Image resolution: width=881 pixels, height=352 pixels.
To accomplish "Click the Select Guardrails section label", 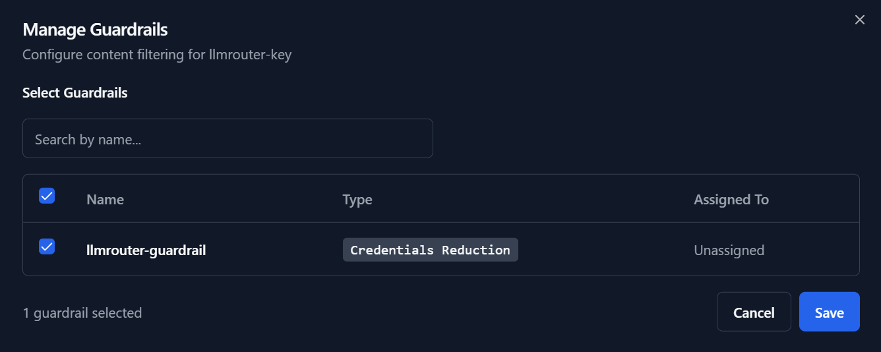I will click(x=75, y=93).
